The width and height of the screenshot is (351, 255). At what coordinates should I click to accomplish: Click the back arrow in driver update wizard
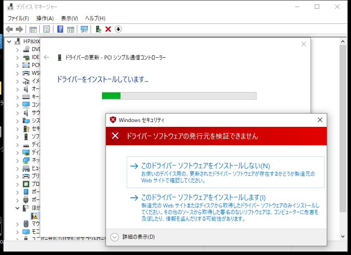coord(46,57)
